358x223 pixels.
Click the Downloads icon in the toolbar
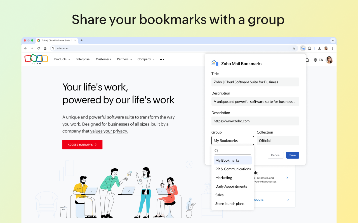click(x=319, y=48)
